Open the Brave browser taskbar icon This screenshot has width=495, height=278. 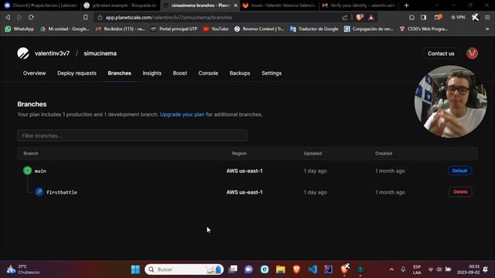click(296, 270)
